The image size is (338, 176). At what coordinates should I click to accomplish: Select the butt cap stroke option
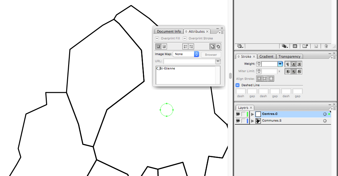point(288,64)
